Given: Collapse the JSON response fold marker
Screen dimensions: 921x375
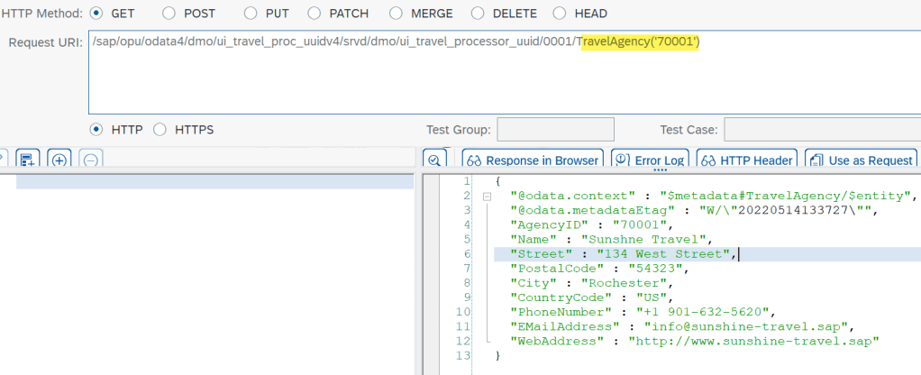Looking at the screenshot, I should pos(487,196).
